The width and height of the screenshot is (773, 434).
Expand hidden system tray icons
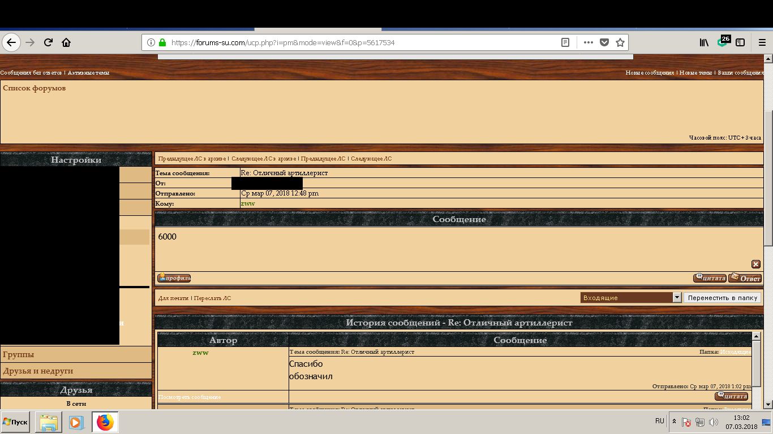(674, 422)
